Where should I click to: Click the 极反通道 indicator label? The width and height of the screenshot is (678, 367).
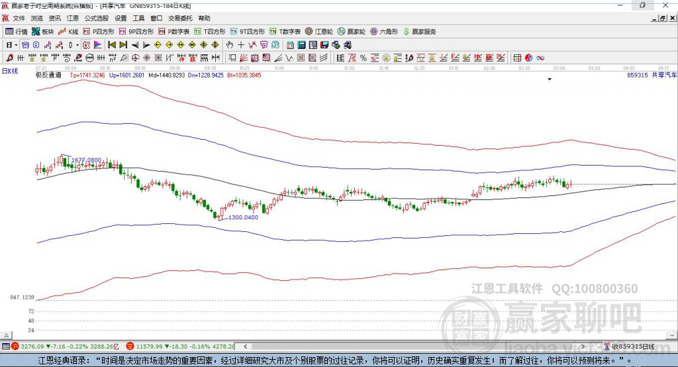[48, 75]
